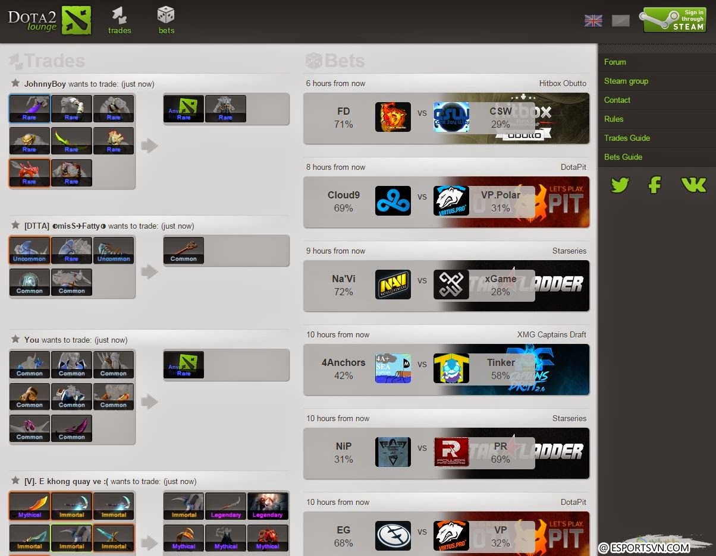
Task: Click the 'Hitbox Obutto' tournament label
Action: point(563,84)
